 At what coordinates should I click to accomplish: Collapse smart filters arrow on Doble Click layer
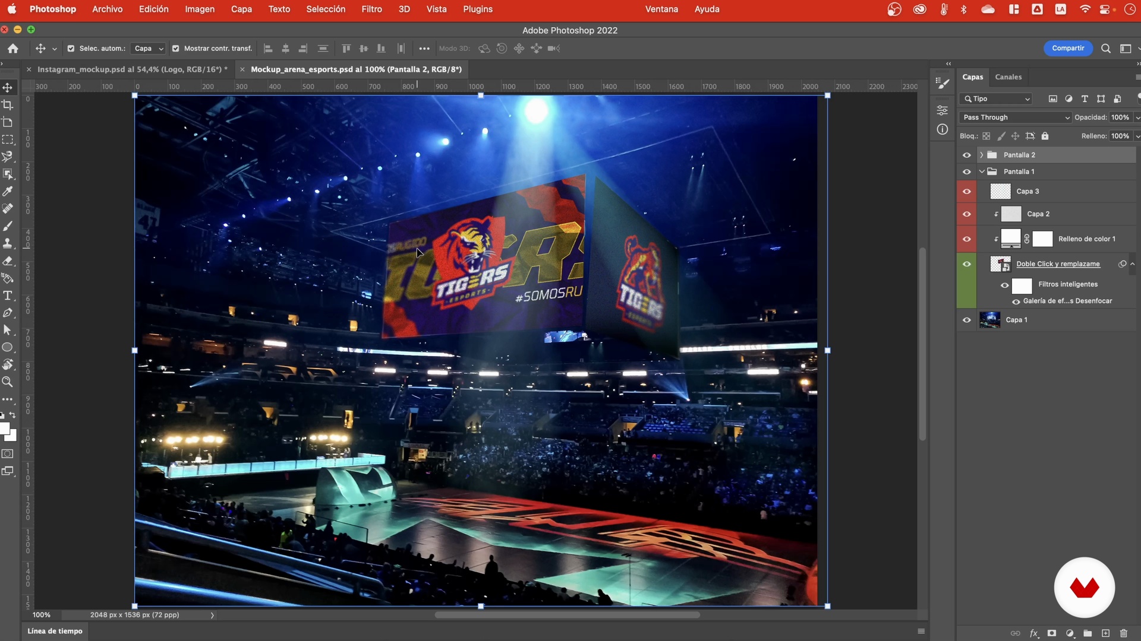click(1132, 264)
